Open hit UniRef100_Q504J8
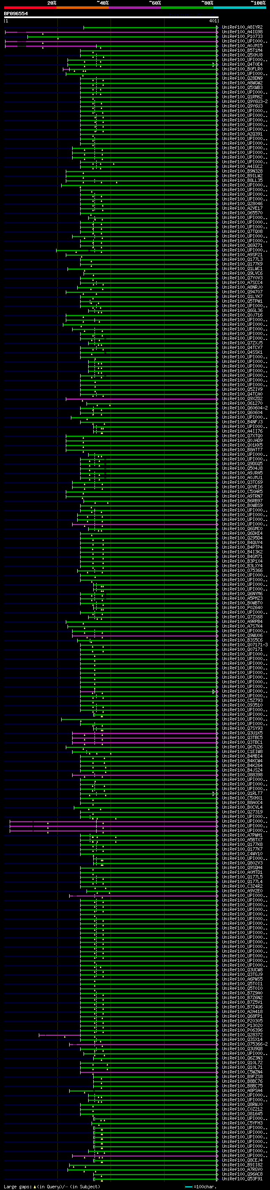The image size is (270, 1190). [x=242, y=468]
